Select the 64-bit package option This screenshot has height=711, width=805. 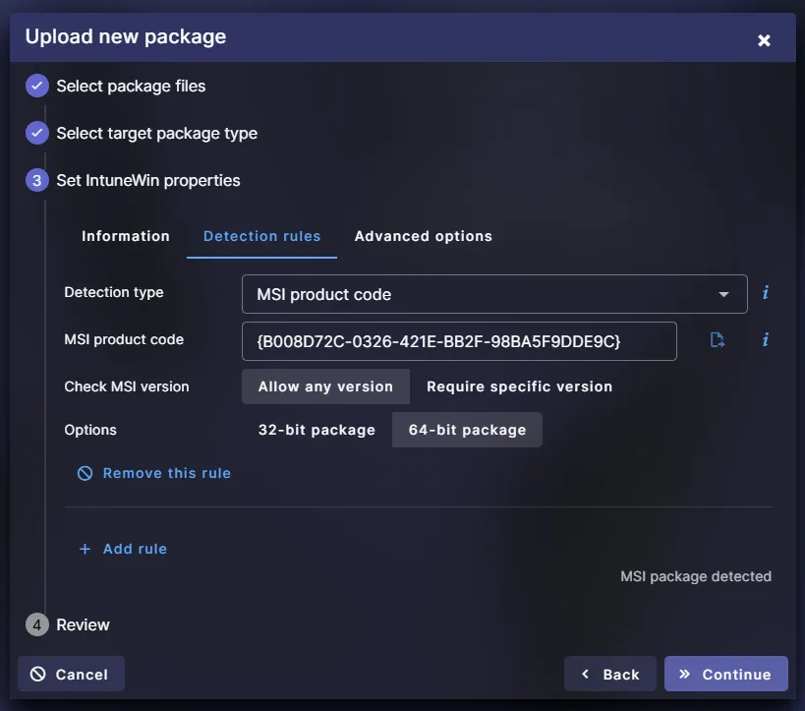pos(467,430)
